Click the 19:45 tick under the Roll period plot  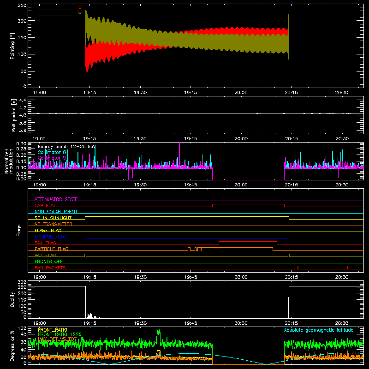(x=190, y=139)
